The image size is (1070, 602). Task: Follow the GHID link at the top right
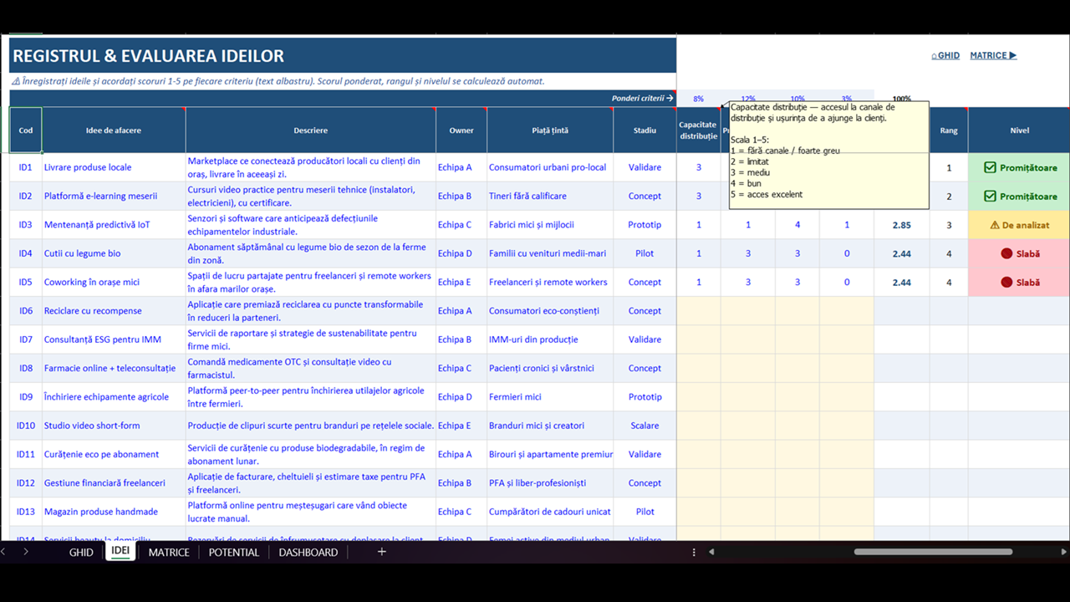(945, 56)
